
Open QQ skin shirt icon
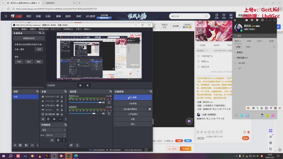(x=257, y=20)
